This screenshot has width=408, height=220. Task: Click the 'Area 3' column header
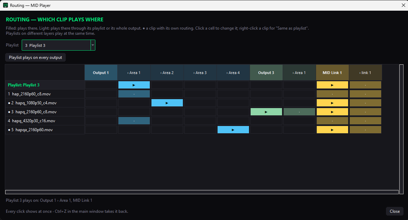[200, 73]
